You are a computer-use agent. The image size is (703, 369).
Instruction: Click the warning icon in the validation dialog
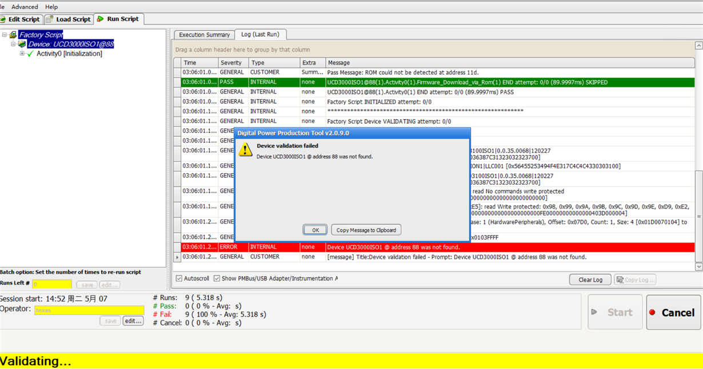coord(245,149)
